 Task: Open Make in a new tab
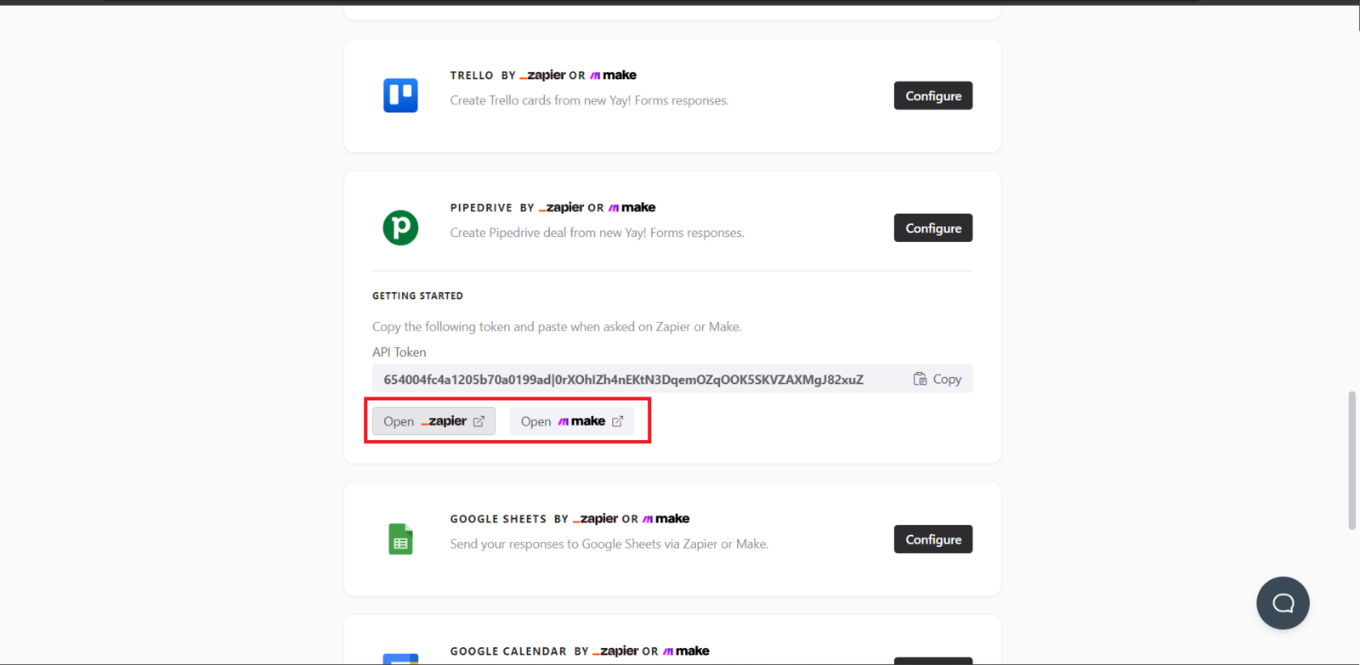coord(571,421)
